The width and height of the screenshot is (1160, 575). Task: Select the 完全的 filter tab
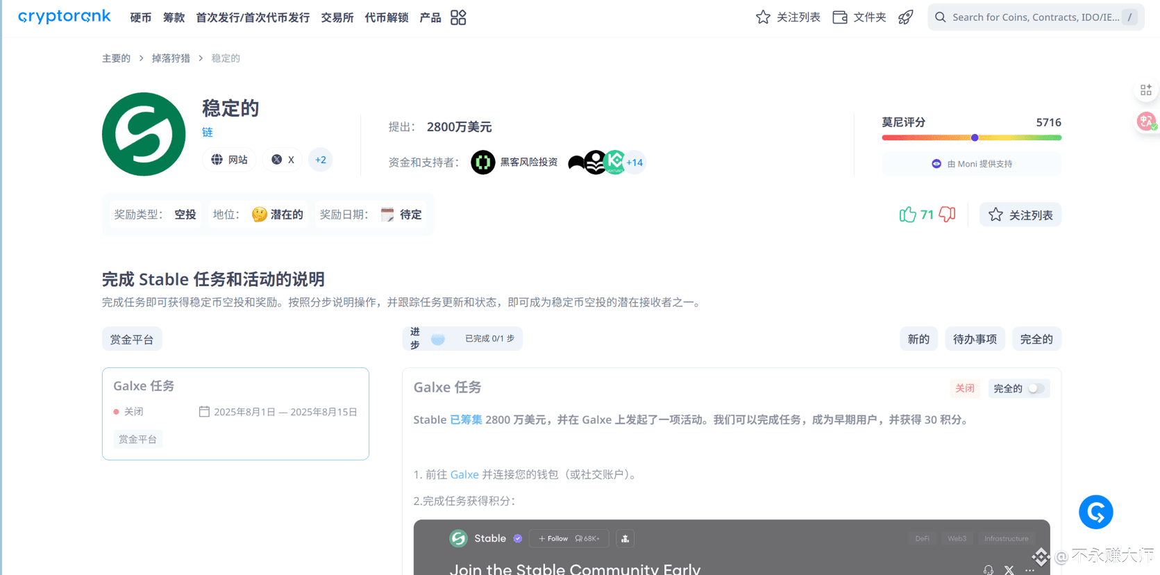tap(1036, 339)
